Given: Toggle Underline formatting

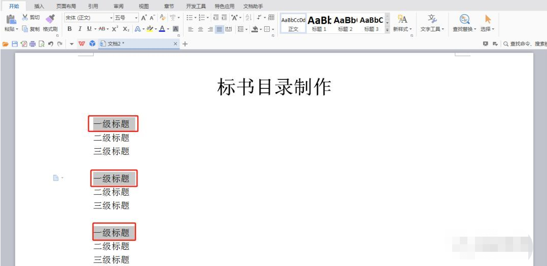Looking at the screenshot, I should point(89,29).
